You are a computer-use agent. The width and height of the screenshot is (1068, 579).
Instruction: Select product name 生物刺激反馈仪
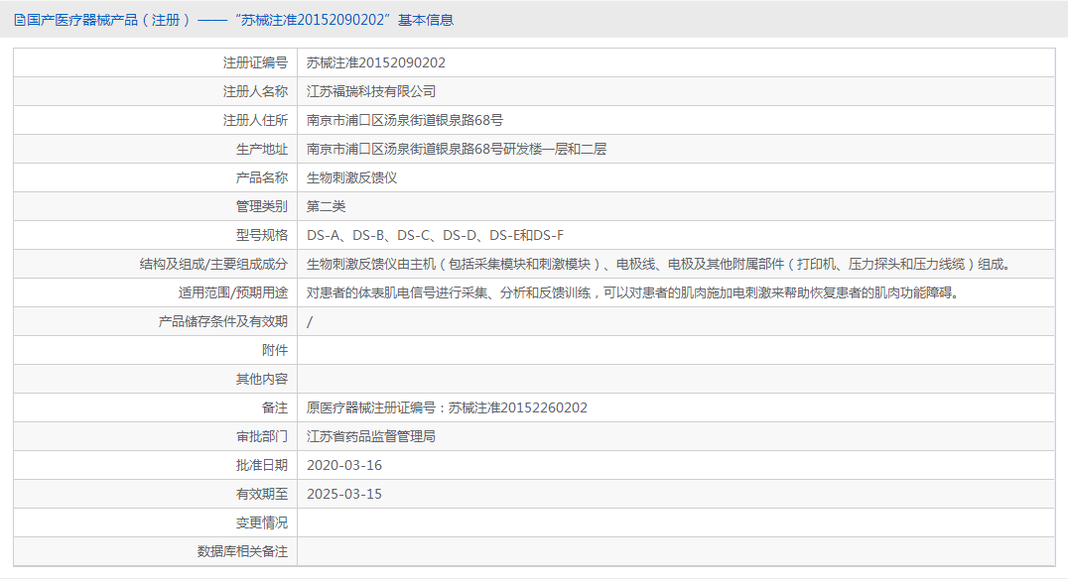[352, 177]
